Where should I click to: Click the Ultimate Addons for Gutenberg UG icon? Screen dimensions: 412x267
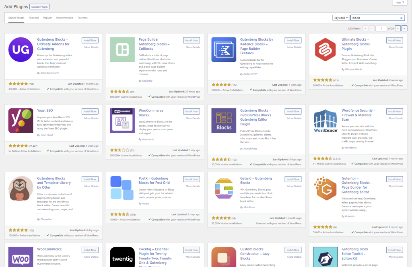click(21, 49)
